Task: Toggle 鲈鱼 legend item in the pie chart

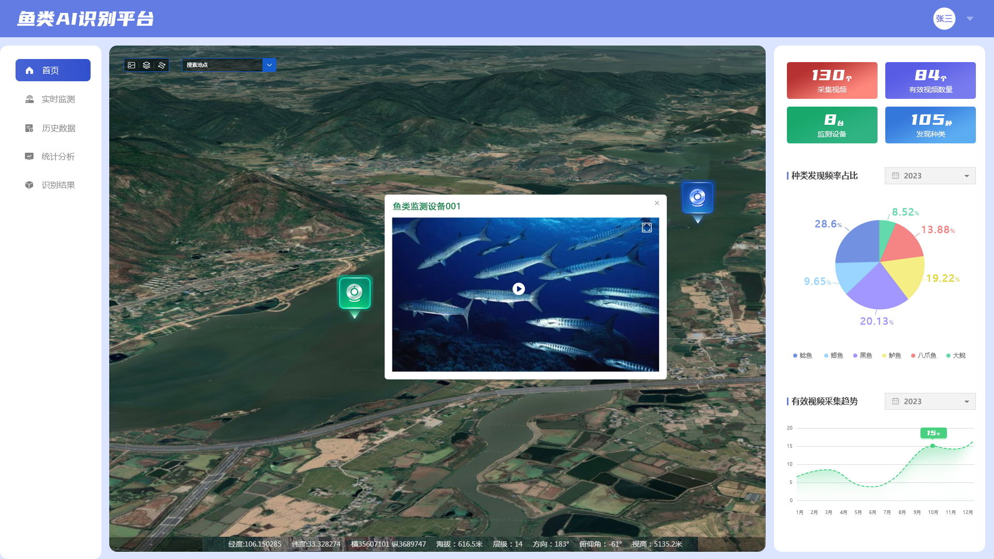Action: [891, 356]
